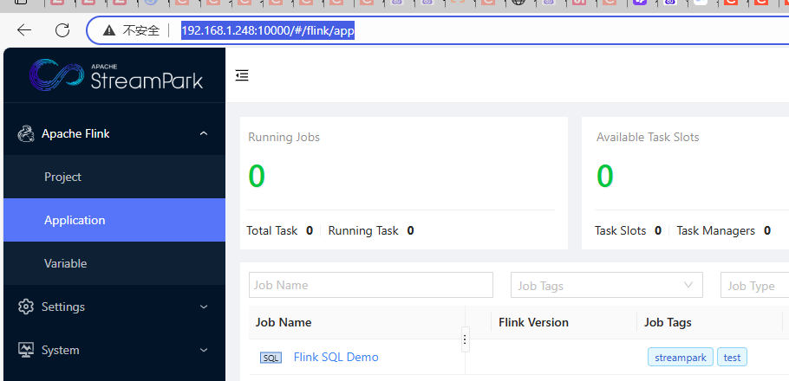Viewport: 789px width, 381px height.
Task: Click the address bar URL text
Action: (x=268, y=31)
